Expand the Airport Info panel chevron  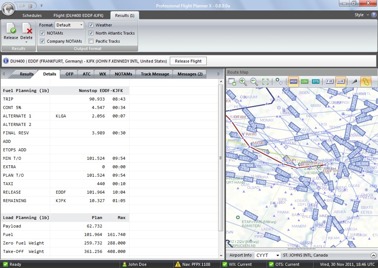[373, 255]
